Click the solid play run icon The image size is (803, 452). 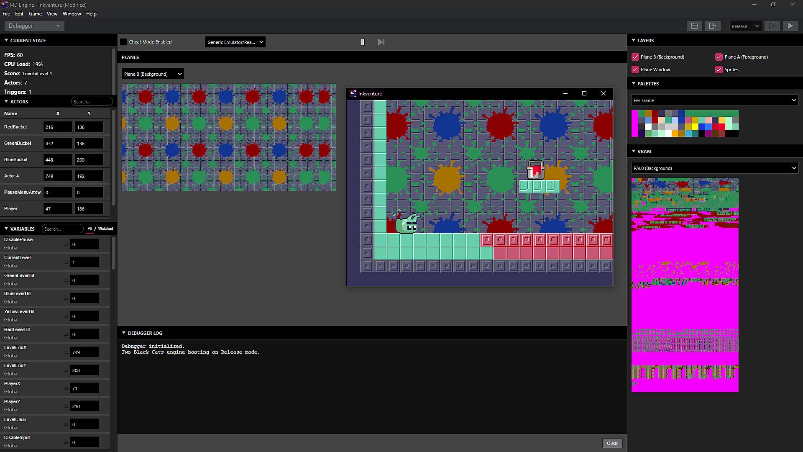pos(790,26)
